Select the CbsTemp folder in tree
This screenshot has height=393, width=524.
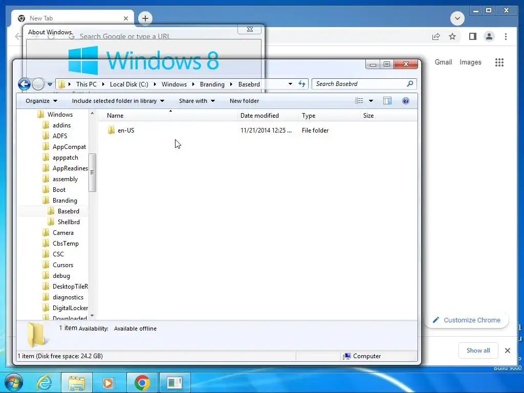click(66, 244)
